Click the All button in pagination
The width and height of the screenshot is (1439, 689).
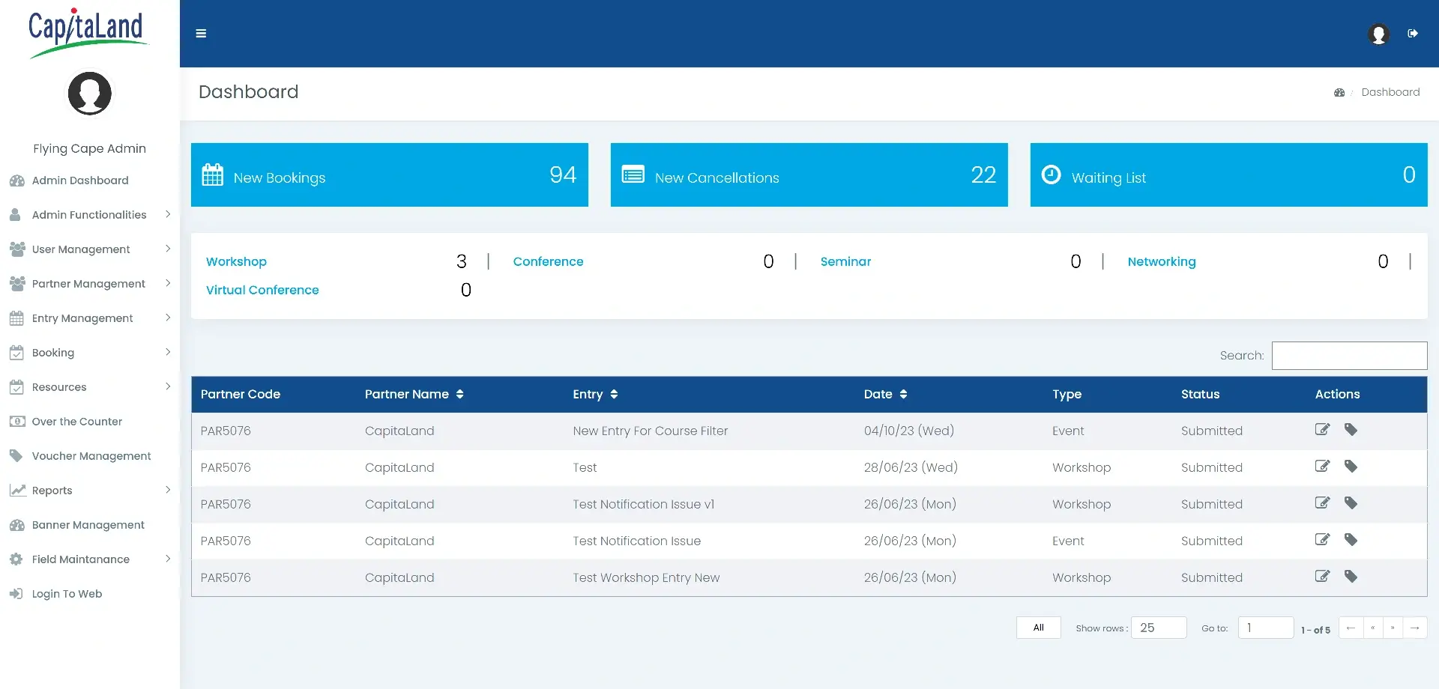pos(1038,628)
